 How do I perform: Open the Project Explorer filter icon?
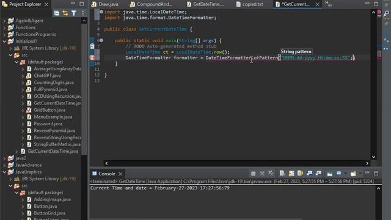point(74,13)
